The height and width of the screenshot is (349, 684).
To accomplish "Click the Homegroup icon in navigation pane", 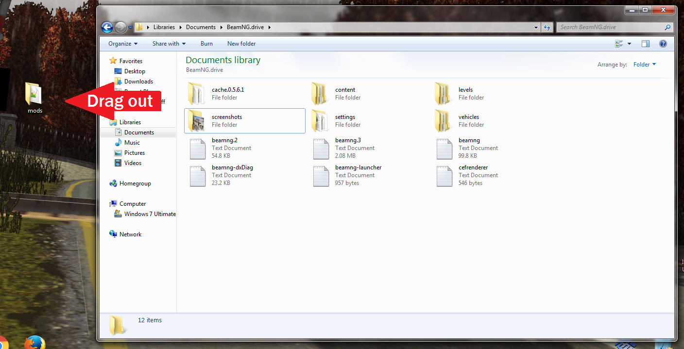I will point(113,183).
